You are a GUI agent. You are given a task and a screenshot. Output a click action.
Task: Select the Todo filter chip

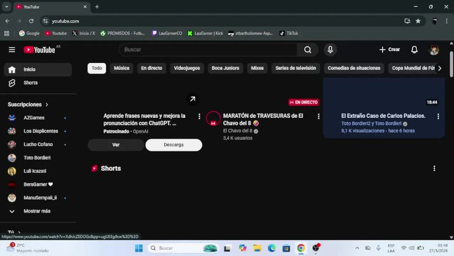pyautogui.click(x=97, y=68)
